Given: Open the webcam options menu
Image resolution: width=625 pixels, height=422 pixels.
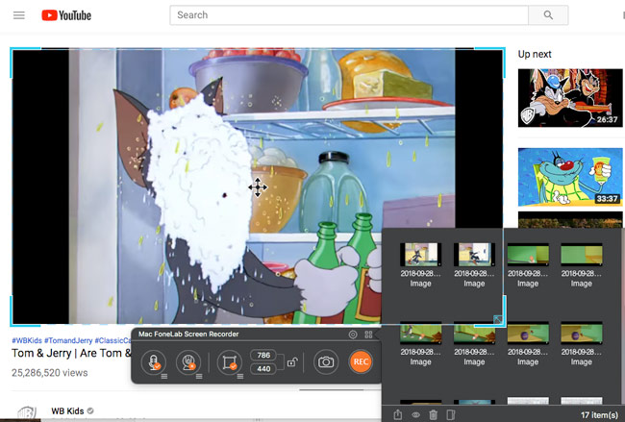Looking at the screenshot, I should point(199,376).
